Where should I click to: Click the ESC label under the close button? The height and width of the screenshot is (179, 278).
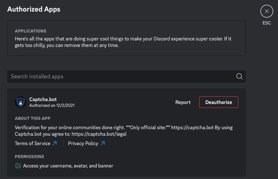[266, 23]
